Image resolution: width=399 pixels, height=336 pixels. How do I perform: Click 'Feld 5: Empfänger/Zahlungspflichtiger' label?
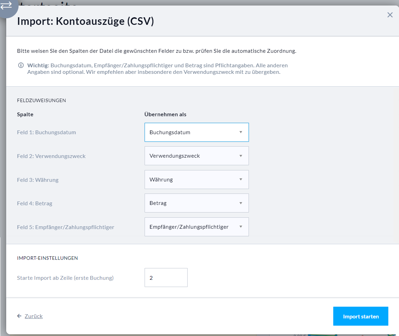click(x=65, y=227)
